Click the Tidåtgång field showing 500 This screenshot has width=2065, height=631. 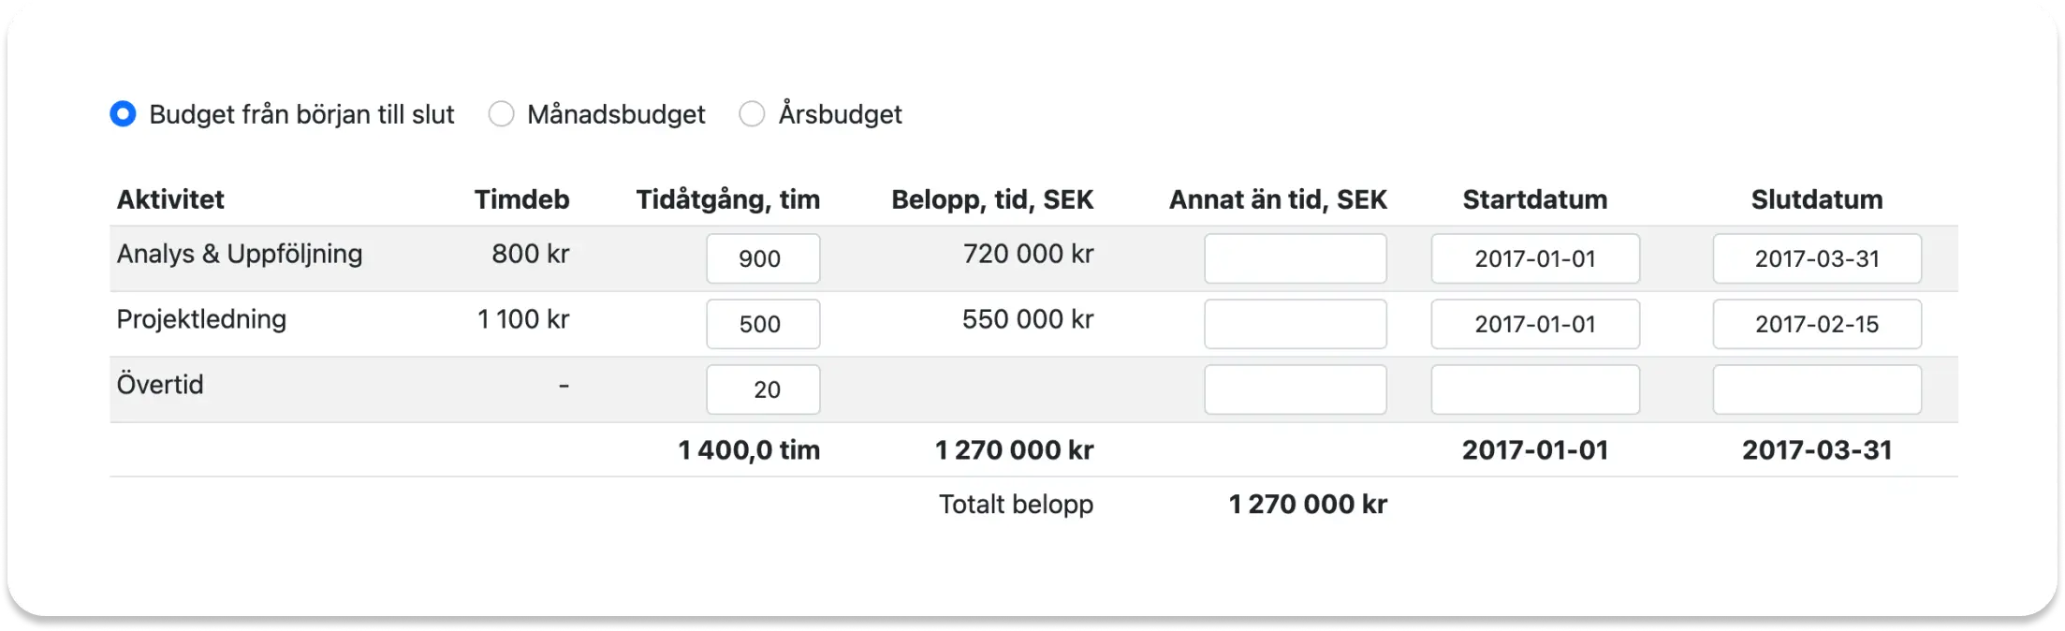(x=763, y=324)
